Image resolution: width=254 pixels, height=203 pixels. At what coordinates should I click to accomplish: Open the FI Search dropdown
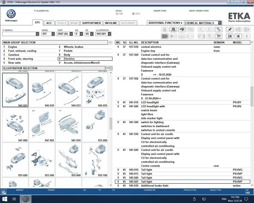pos(37,34)
